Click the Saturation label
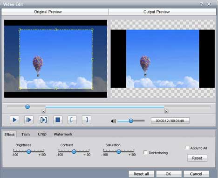 (x=113, y=145)
